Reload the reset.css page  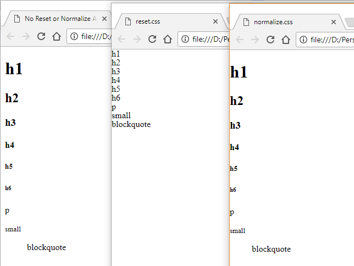(152, 39)
